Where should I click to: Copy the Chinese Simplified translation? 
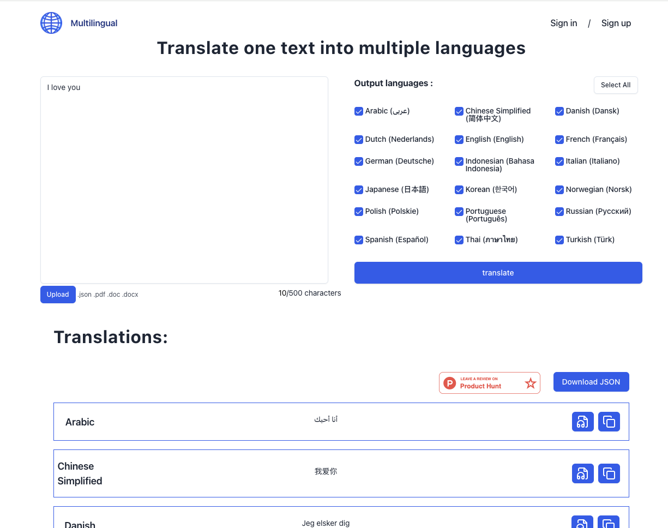click(609, 473)
